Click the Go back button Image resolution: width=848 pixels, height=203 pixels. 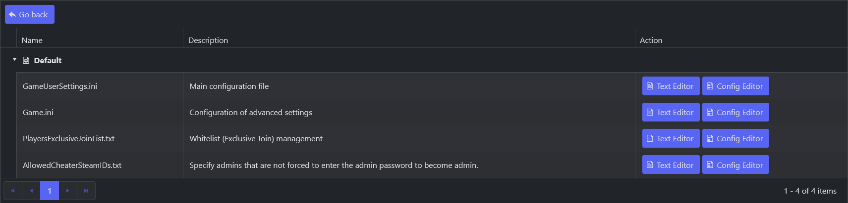[x=30, y=14]
